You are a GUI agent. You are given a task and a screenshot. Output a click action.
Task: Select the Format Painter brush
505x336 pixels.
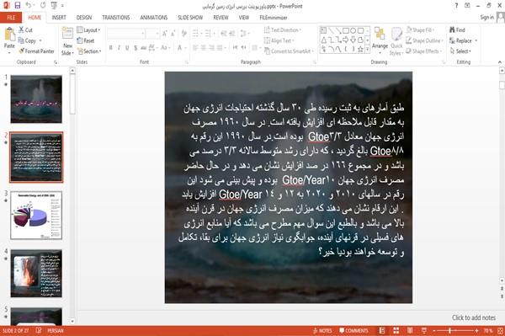22,51
